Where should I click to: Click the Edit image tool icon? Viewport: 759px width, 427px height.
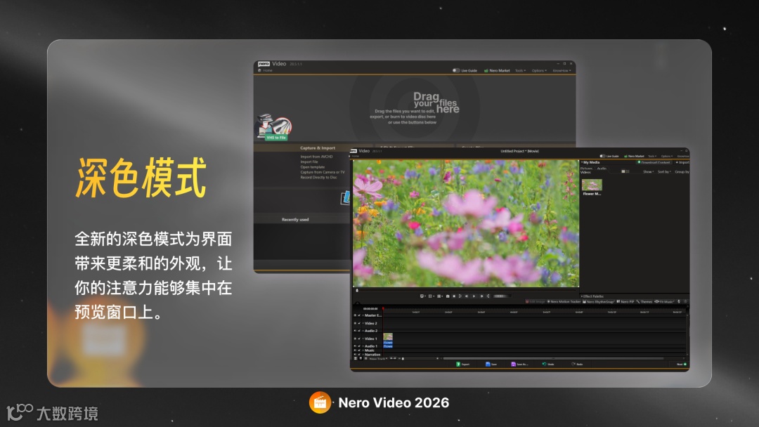(528, 302)
